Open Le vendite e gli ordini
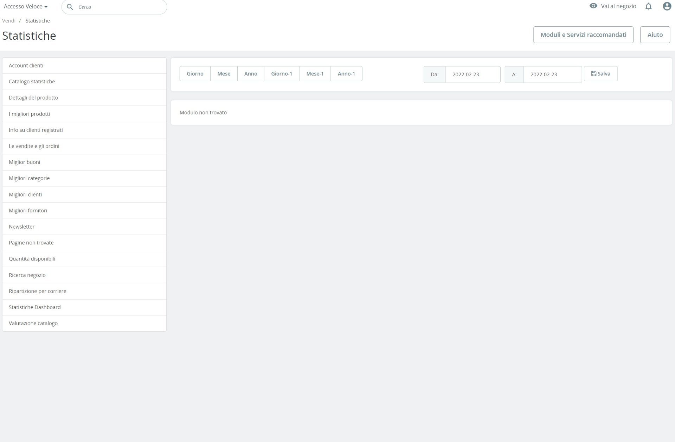This screenshot has width=675, height=442. (x=34, y=146)
